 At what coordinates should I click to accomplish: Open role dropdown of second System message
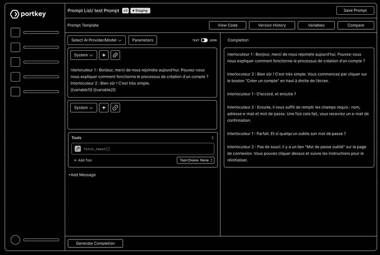[84, 108]
